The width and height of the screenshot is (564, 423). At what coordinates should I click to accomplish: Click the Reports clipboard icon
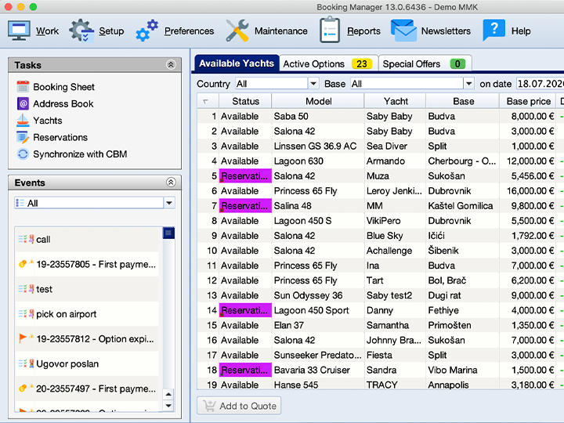point(330,31)
